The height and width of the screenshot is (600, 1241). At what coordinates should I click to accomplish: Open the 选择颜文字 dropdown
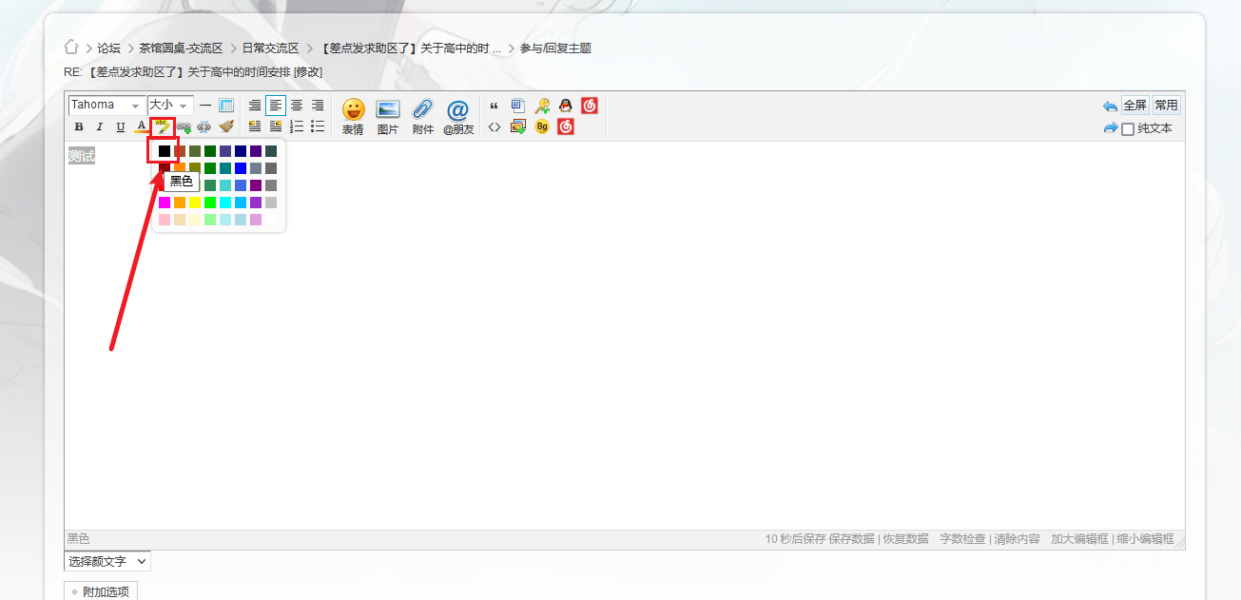pos(107,561)
